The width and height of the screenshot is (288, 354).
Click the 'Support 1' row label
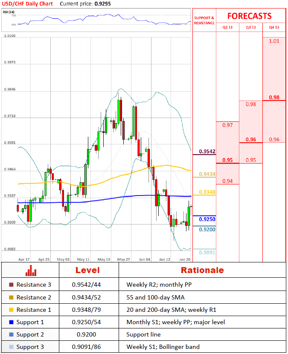click(30, 322)
